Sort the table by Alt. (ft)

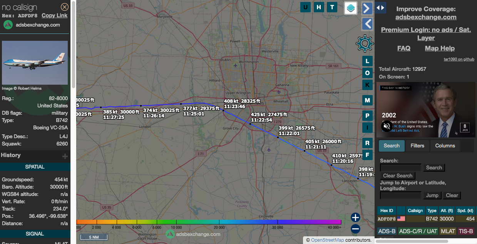(446, 211)
